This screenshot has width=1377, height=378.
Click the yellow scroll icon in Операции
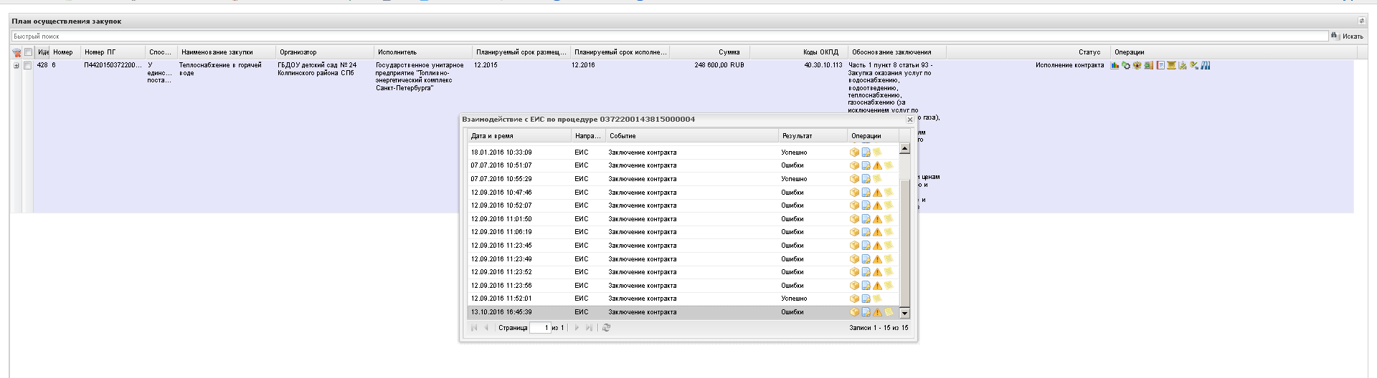click(1171, 65)
